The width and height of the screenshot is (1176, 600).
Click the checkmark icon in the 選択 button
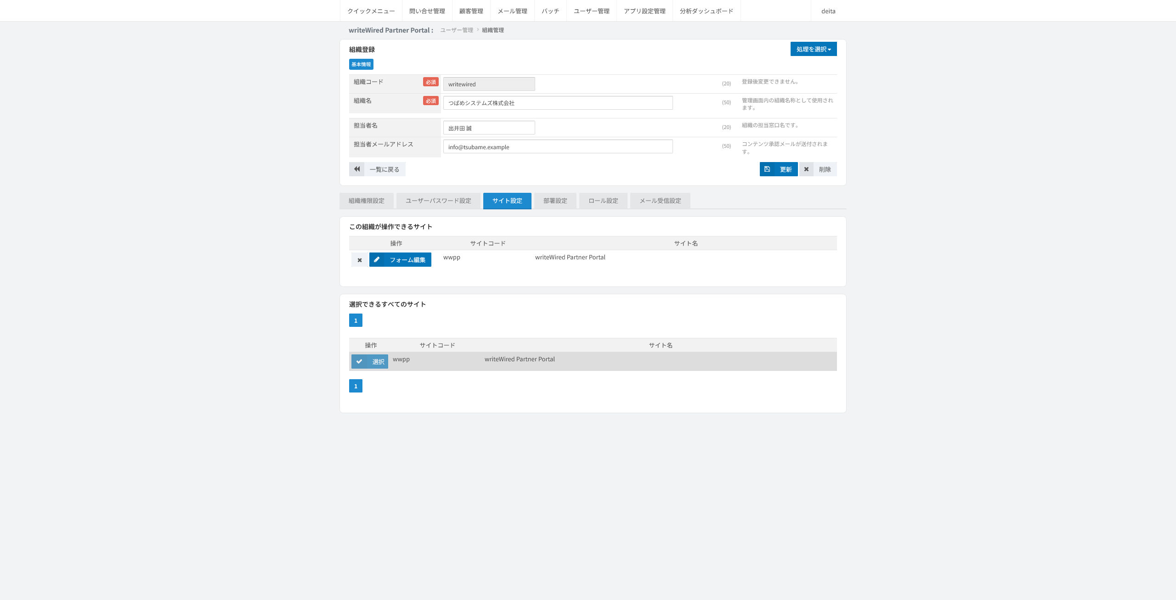coord(359,361)
